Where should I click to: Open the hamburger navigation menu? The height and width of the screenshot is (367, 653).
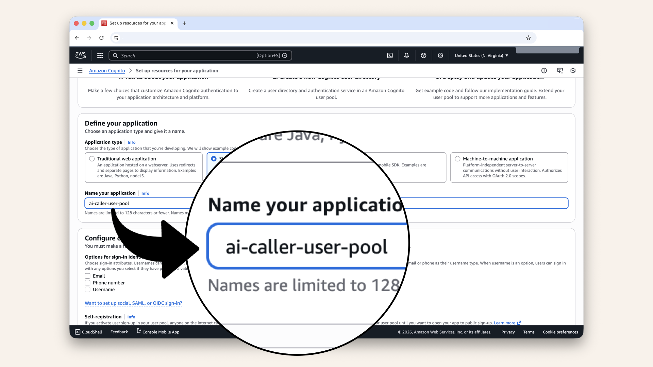(80, 71)
